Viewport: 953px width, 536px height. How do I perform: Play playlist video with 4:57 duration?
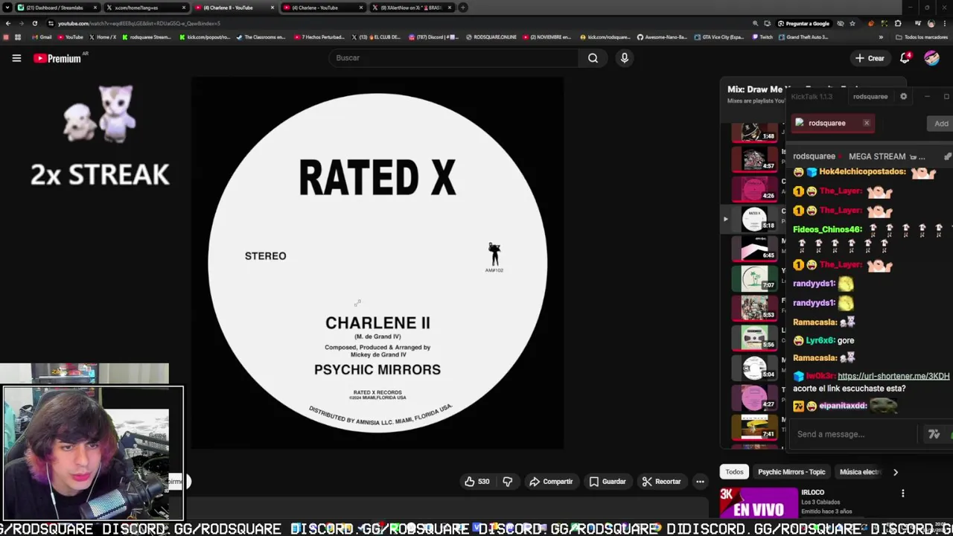754,159
